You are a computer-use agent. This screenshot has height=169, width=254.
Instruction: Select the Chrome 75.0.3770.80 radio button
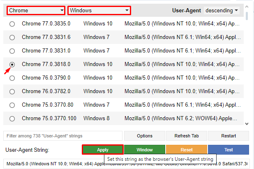(12, 105)
